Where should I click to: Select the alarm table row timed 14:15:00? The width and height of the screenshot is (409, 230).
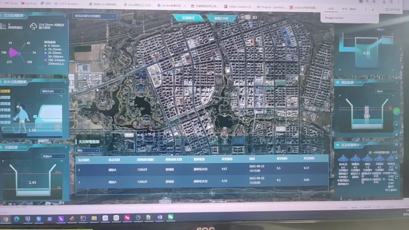[x=202, y=169]
